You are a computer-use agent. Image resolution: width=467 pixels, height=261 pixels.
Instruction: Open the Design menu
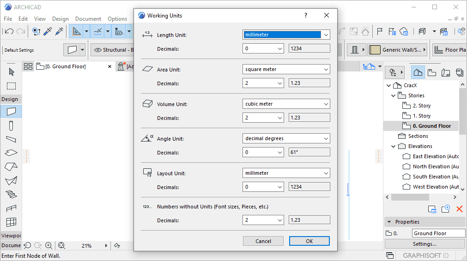[x=61, y=19]
